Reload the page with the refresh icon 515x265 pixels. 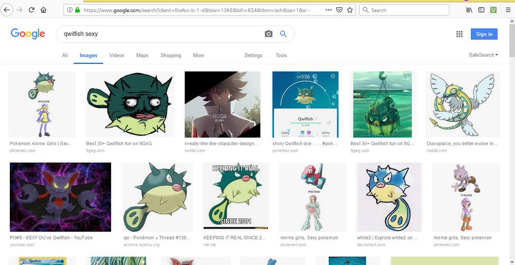pyautogui.click(x=31, y=10)
